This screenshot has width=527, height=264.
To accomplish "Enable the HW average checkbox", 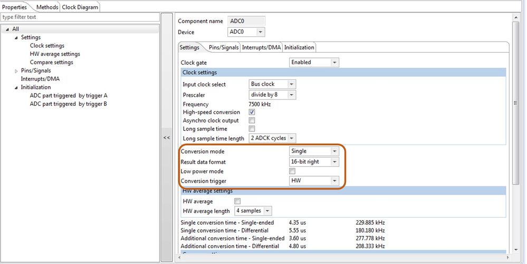I will point(237,201).
